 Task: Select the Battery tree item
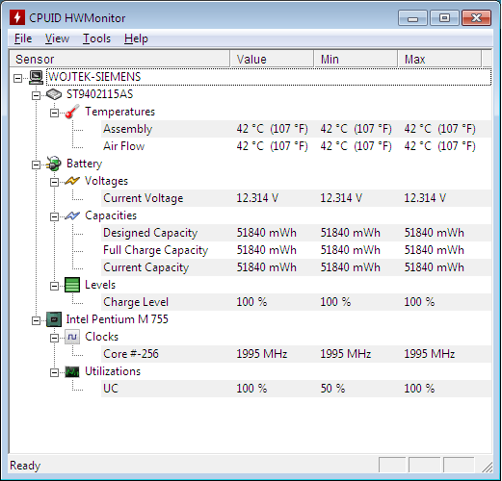pyautogui.click(x=84, y=164)
